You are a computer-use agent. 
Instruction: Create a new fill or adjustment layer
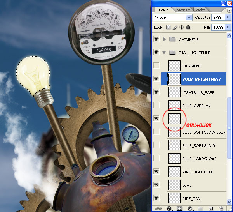[190, 208]
